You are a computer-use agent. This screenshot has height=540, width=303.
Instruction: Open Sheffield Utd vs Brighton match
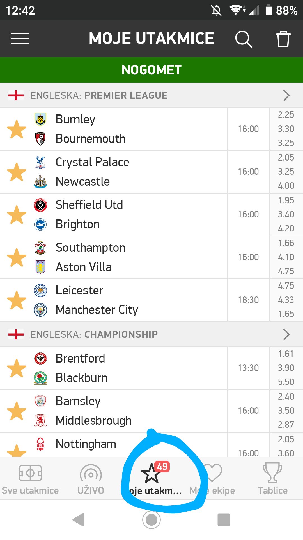[x=126, y=215]
